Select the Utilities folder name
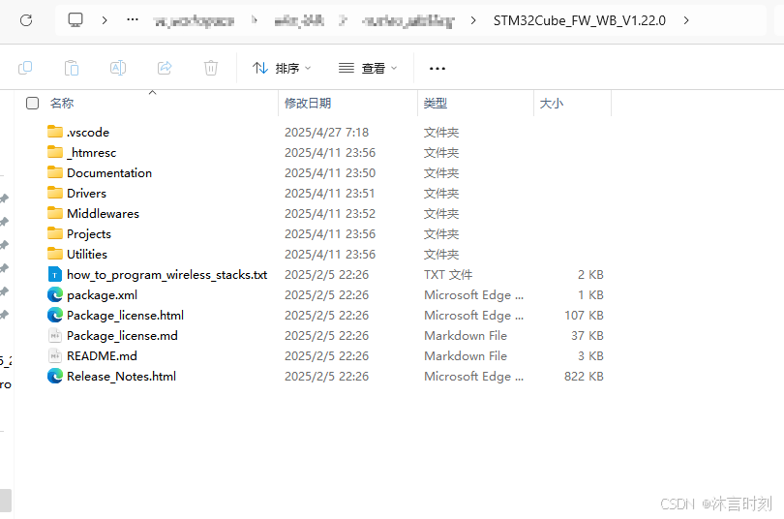 pyautogui.click(x=87, y=254)
